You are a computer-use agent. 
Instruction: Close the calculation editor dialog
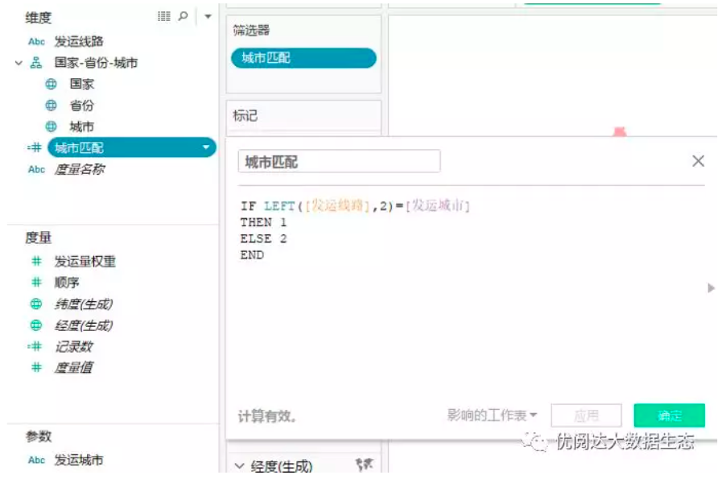698,161
